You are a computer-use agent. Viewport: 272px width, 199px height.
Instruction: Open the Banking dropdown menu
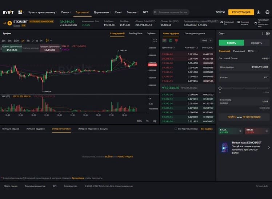click(132, 12)
